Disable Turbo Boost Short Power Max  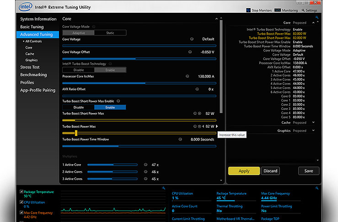click(79, 107)
